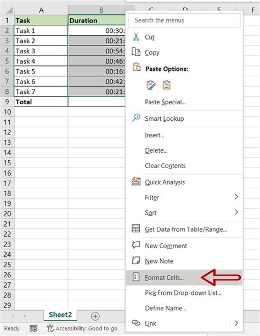Switch to the Sheet2 tab

(x=60, y=315)
